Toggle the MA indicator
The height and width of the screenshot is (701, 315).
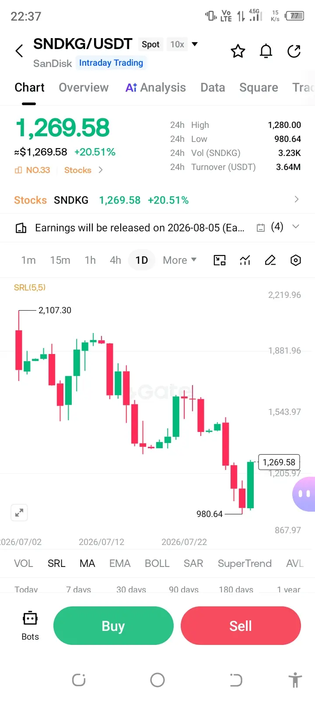(x=87, y=563)
